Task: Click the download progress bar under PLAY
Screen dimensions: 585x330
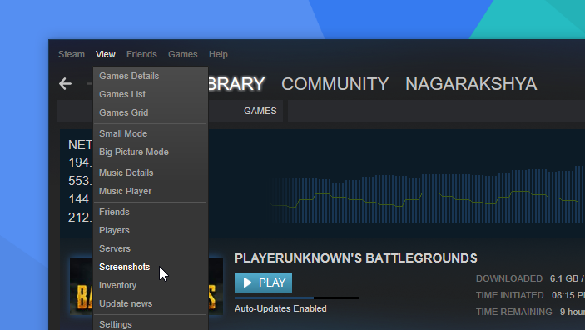Action: point(297,297)
